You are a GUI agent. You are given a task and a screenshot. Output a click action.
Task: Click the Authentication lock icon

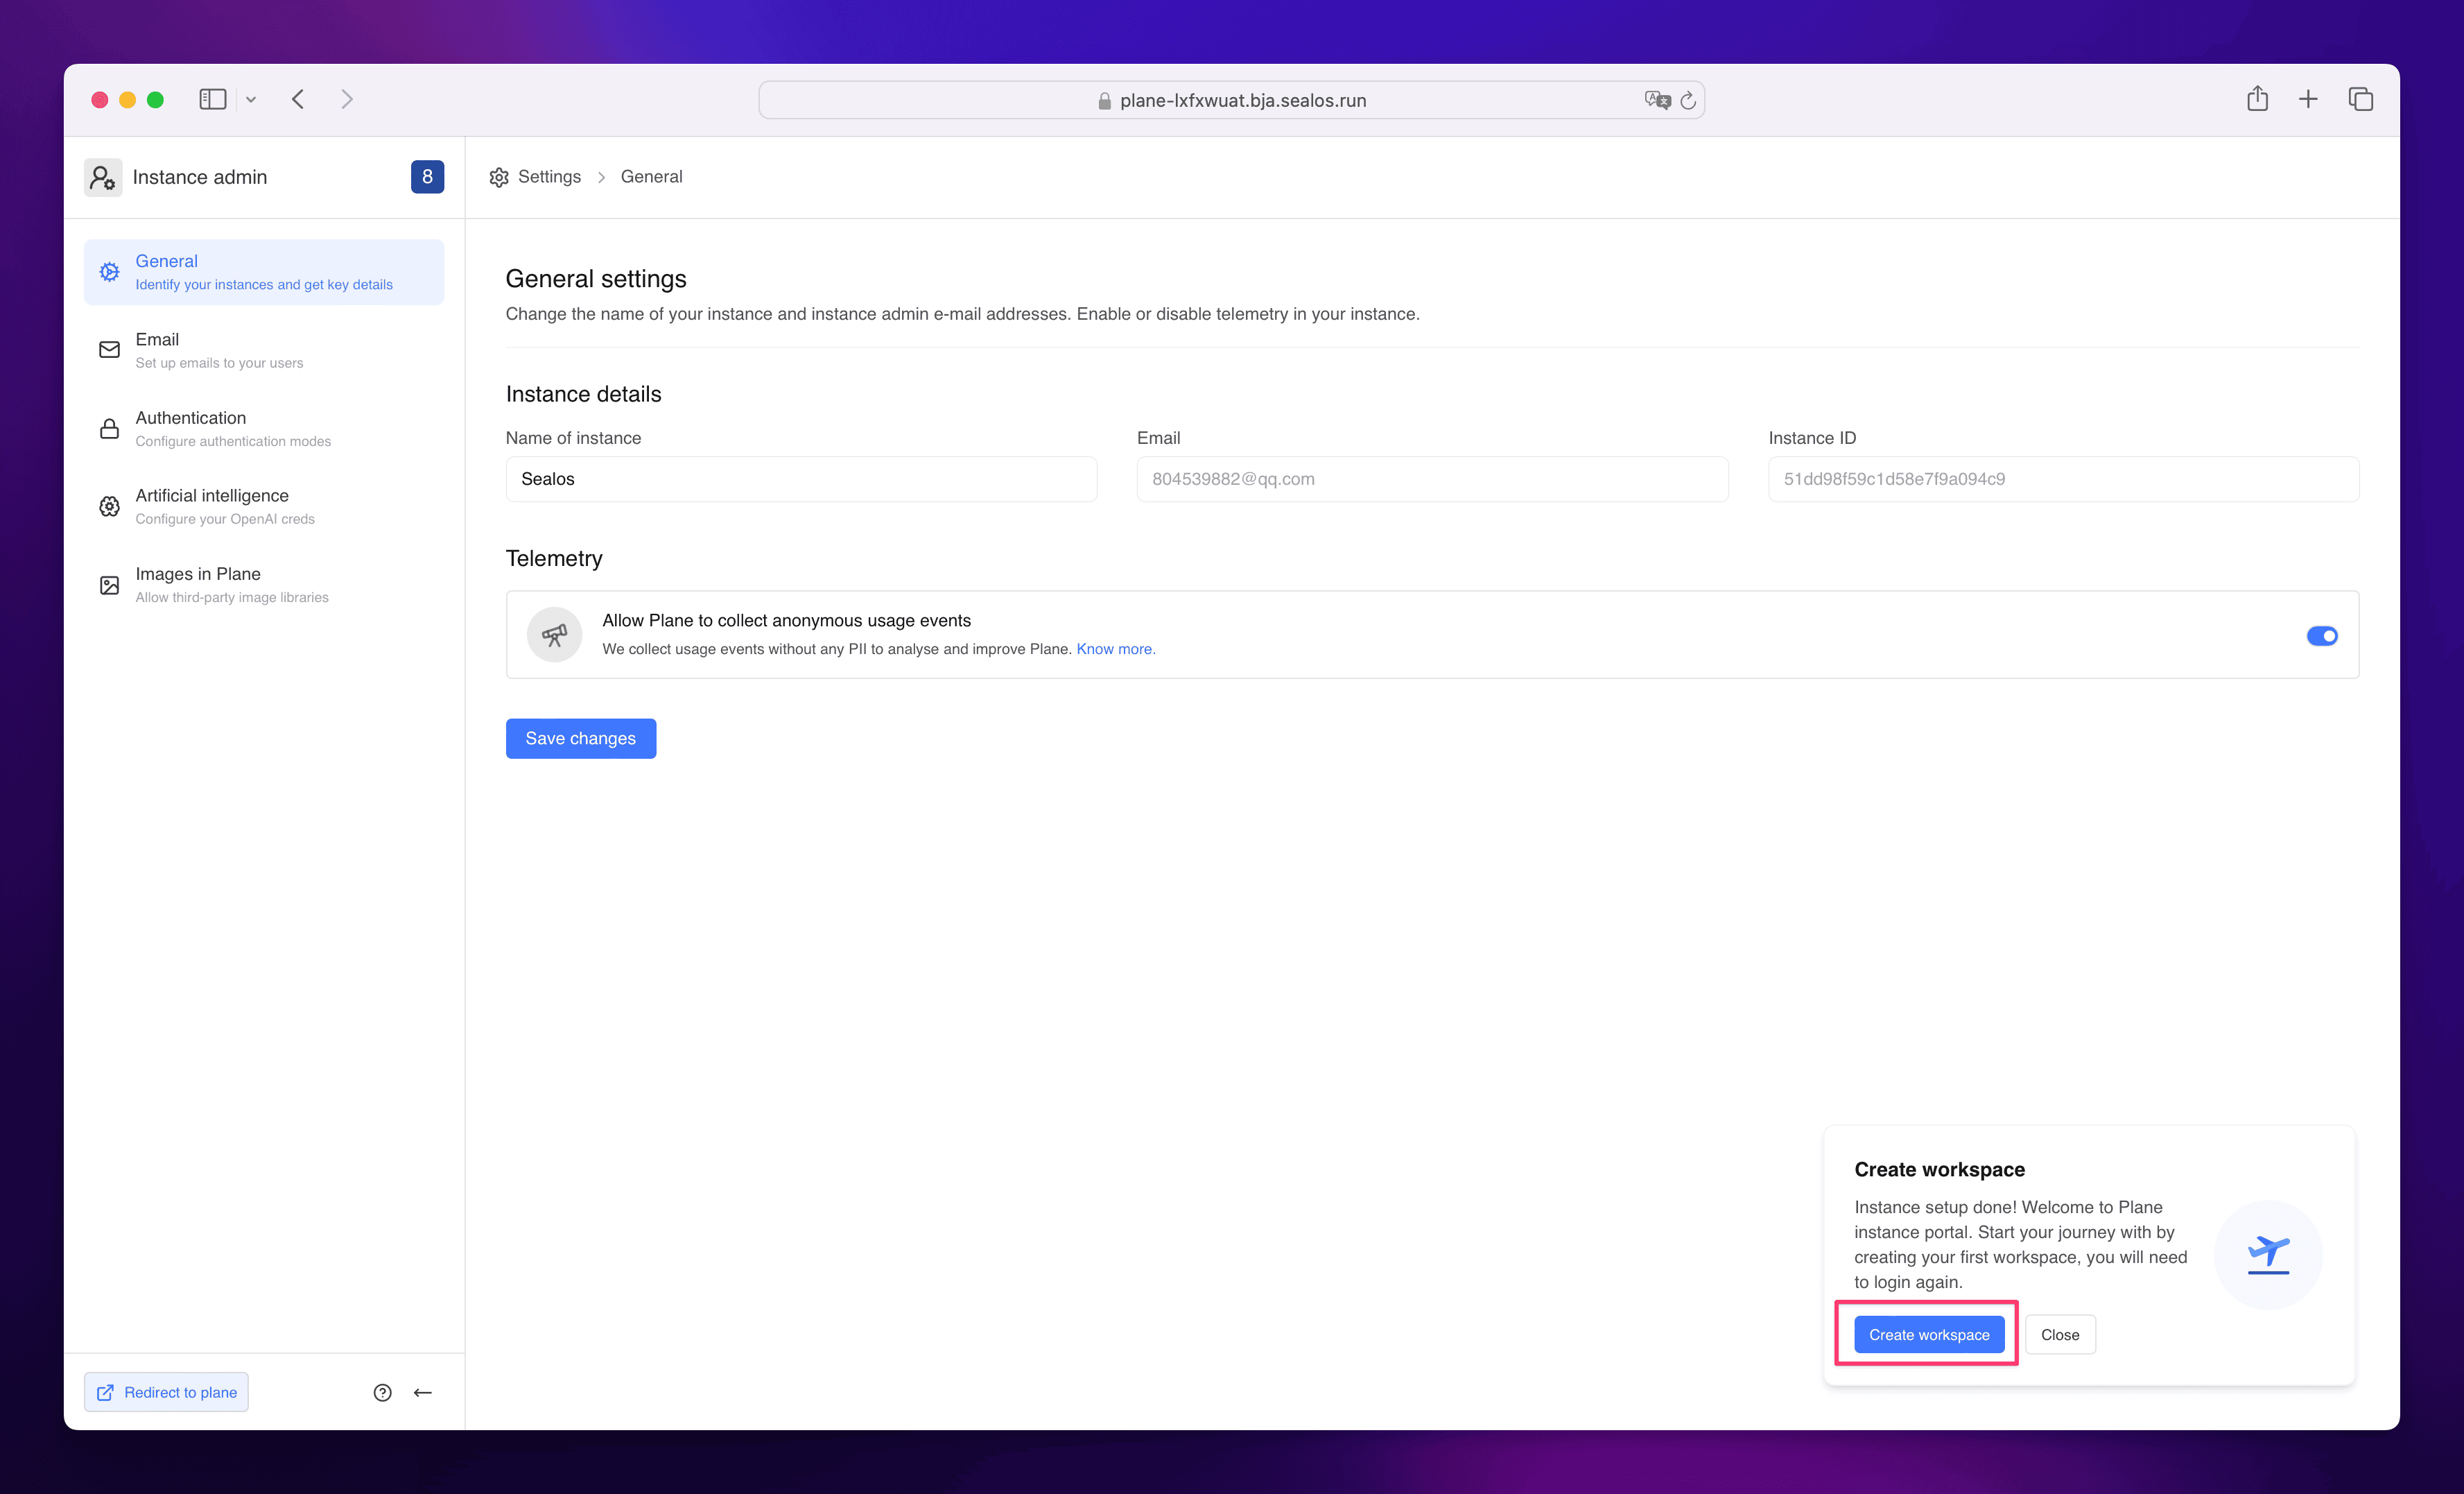pos(110,428)
